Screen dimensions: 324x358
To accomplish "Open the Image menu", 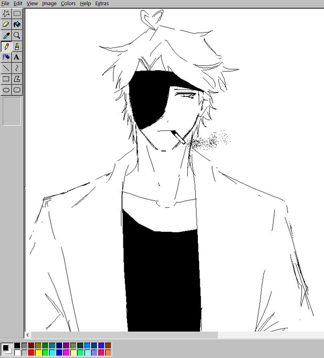I will (49, 4).
